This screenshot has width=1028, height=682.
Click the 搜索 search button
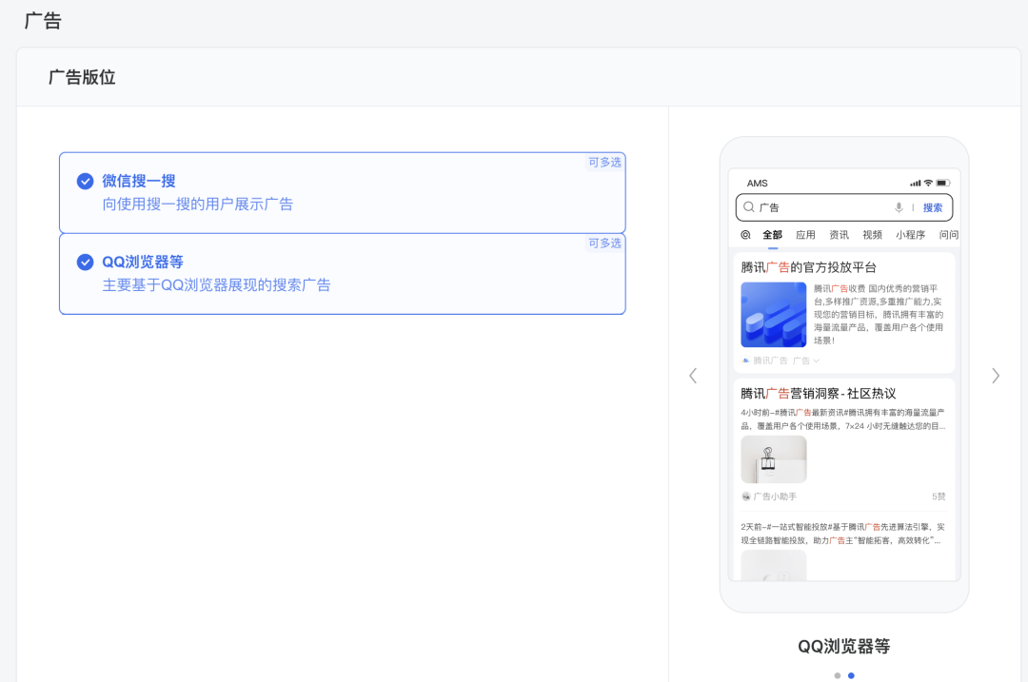click(932, 207)
